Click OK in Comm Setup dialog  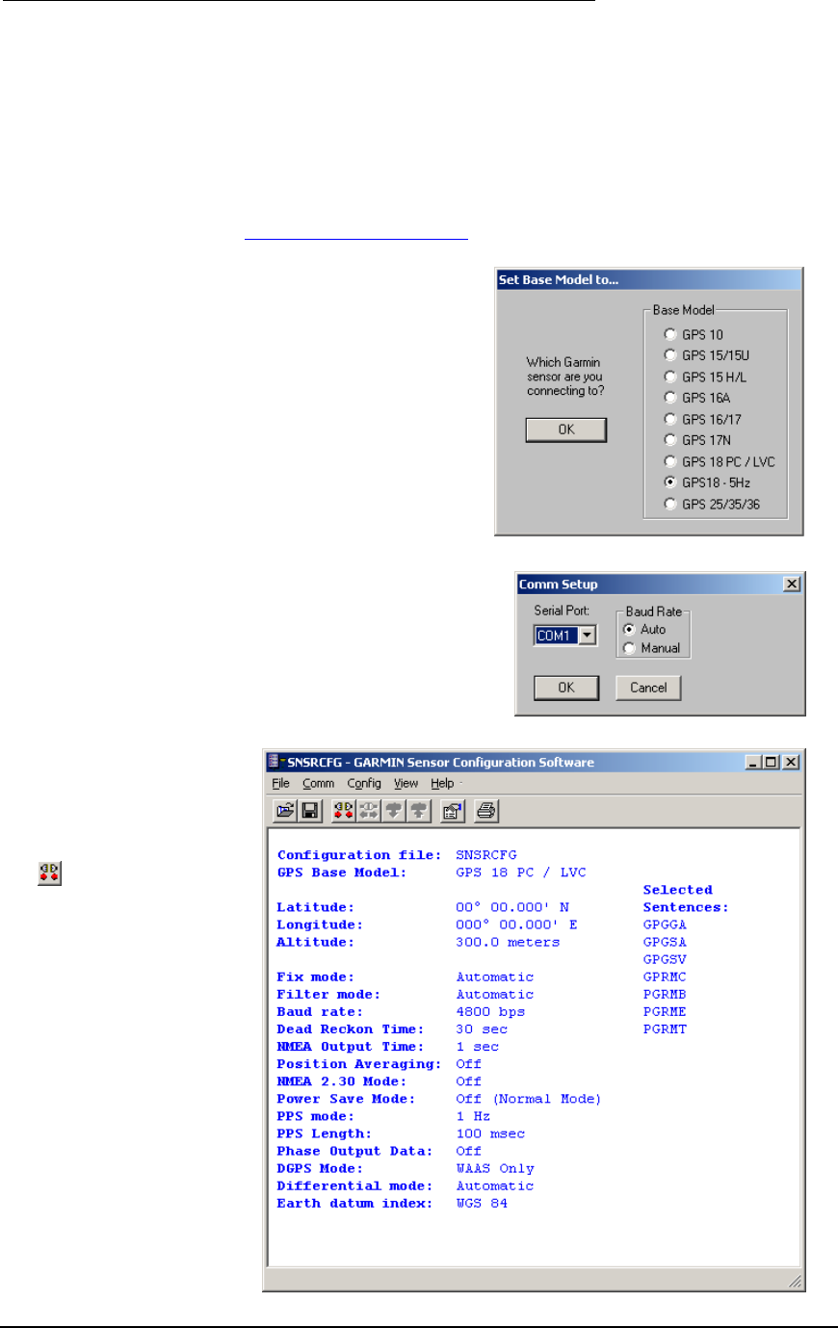[x=566, y=688]
